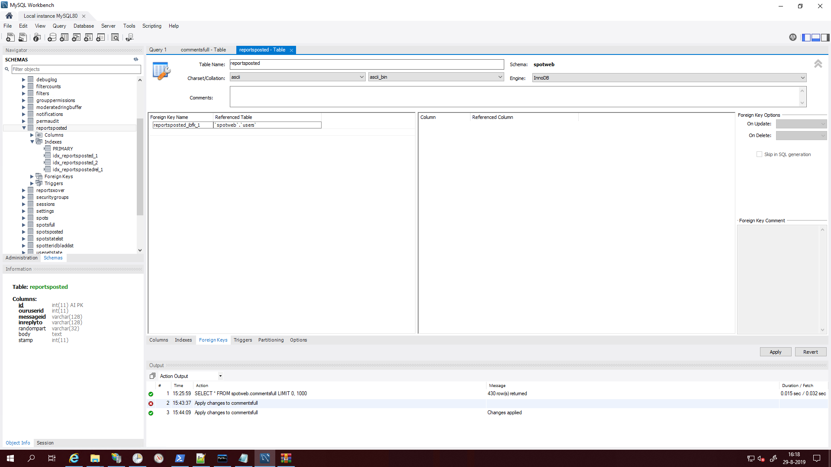The image size is (831, 467).
Task: Switch to the commentsfull - Table tab
Action: click(x=203, y=50)
